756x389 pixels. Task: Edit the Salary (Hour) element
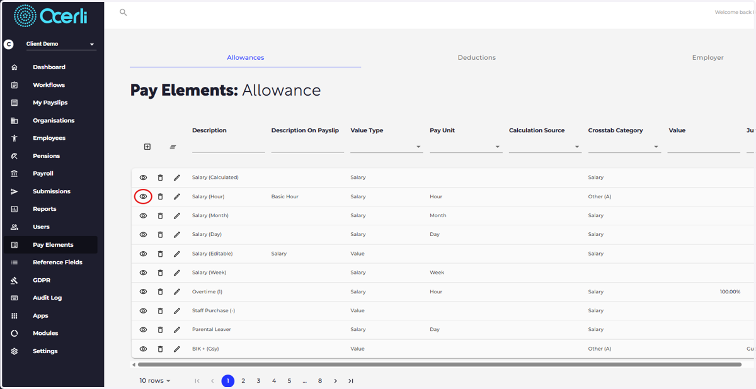177,196
